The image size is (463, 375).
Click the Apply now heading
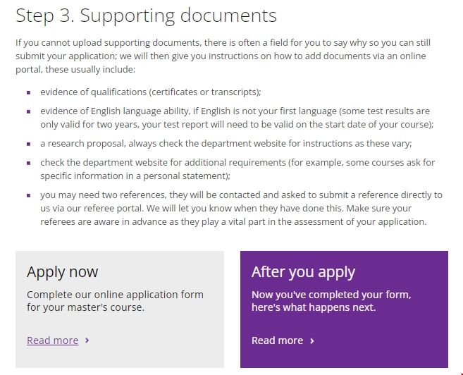tap(63, 272)
